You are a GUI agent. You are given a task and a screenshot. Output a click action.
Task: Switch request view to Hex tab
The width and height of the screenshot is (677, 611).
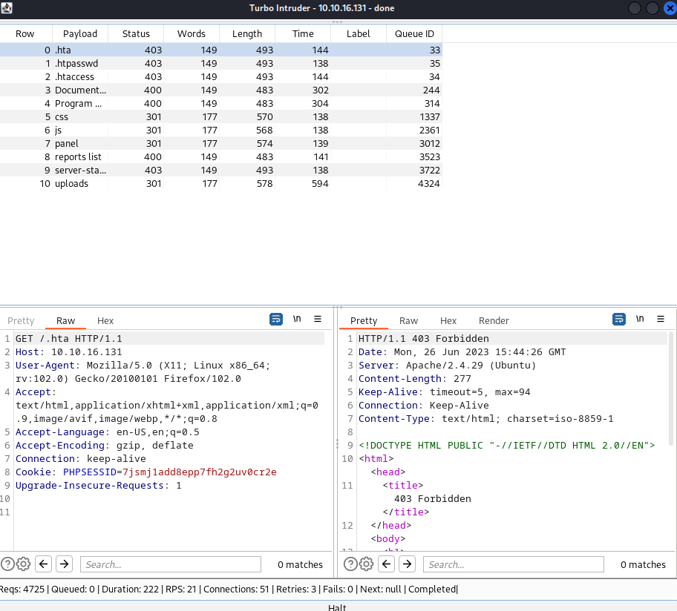[x=105, y=321]
